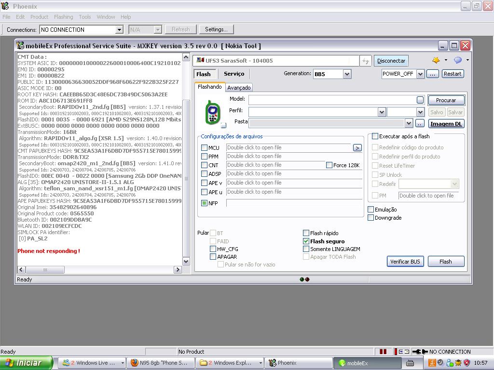
Task: Click the speech bubble chat icon
Action: point(457,60)
